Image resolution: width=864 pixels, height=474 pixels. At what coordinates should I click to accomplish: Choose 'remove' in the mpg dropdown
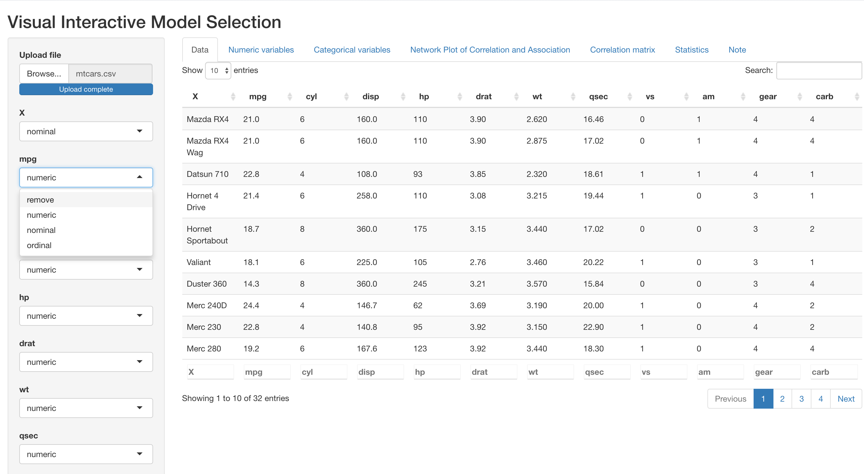pyautogui.click(x=40, y=200)
